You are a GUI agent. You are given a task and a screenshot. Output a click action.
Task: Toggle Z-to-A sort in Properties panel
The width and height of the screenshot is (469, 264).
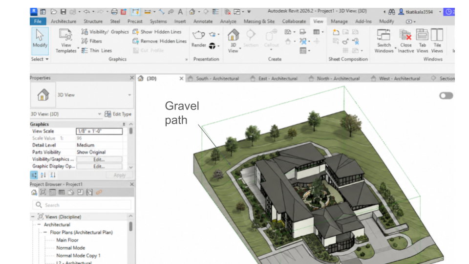coord(53,175)
